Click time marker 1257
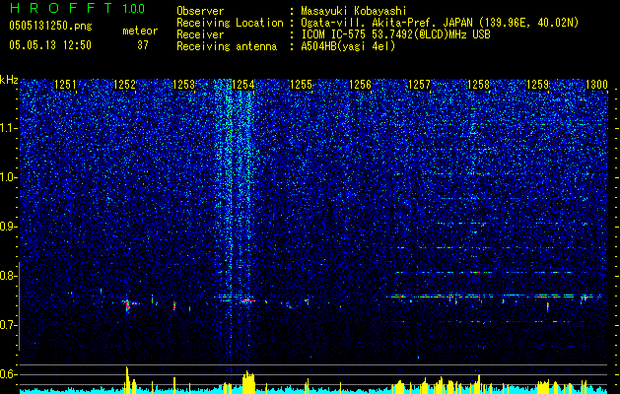Image resolution: width=620 pixels, height=394 pixels. [419, 85]
